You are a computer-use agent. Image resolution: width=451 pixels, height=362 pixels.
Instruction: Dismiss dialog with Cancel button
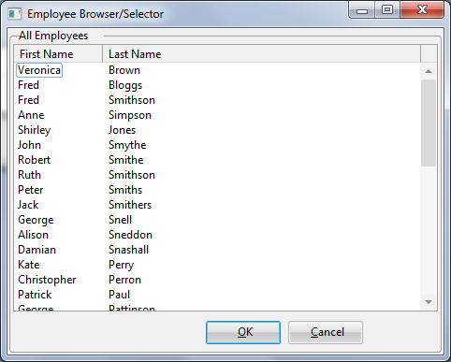coord(326,332)
